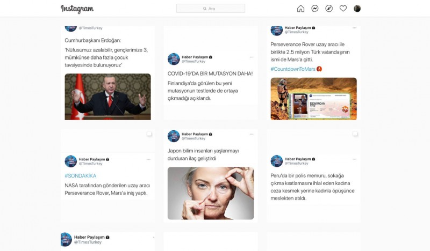The width and height of the screenshot is (430, 251).
Task: Click the Instagram logo
Action: [77, 9]
